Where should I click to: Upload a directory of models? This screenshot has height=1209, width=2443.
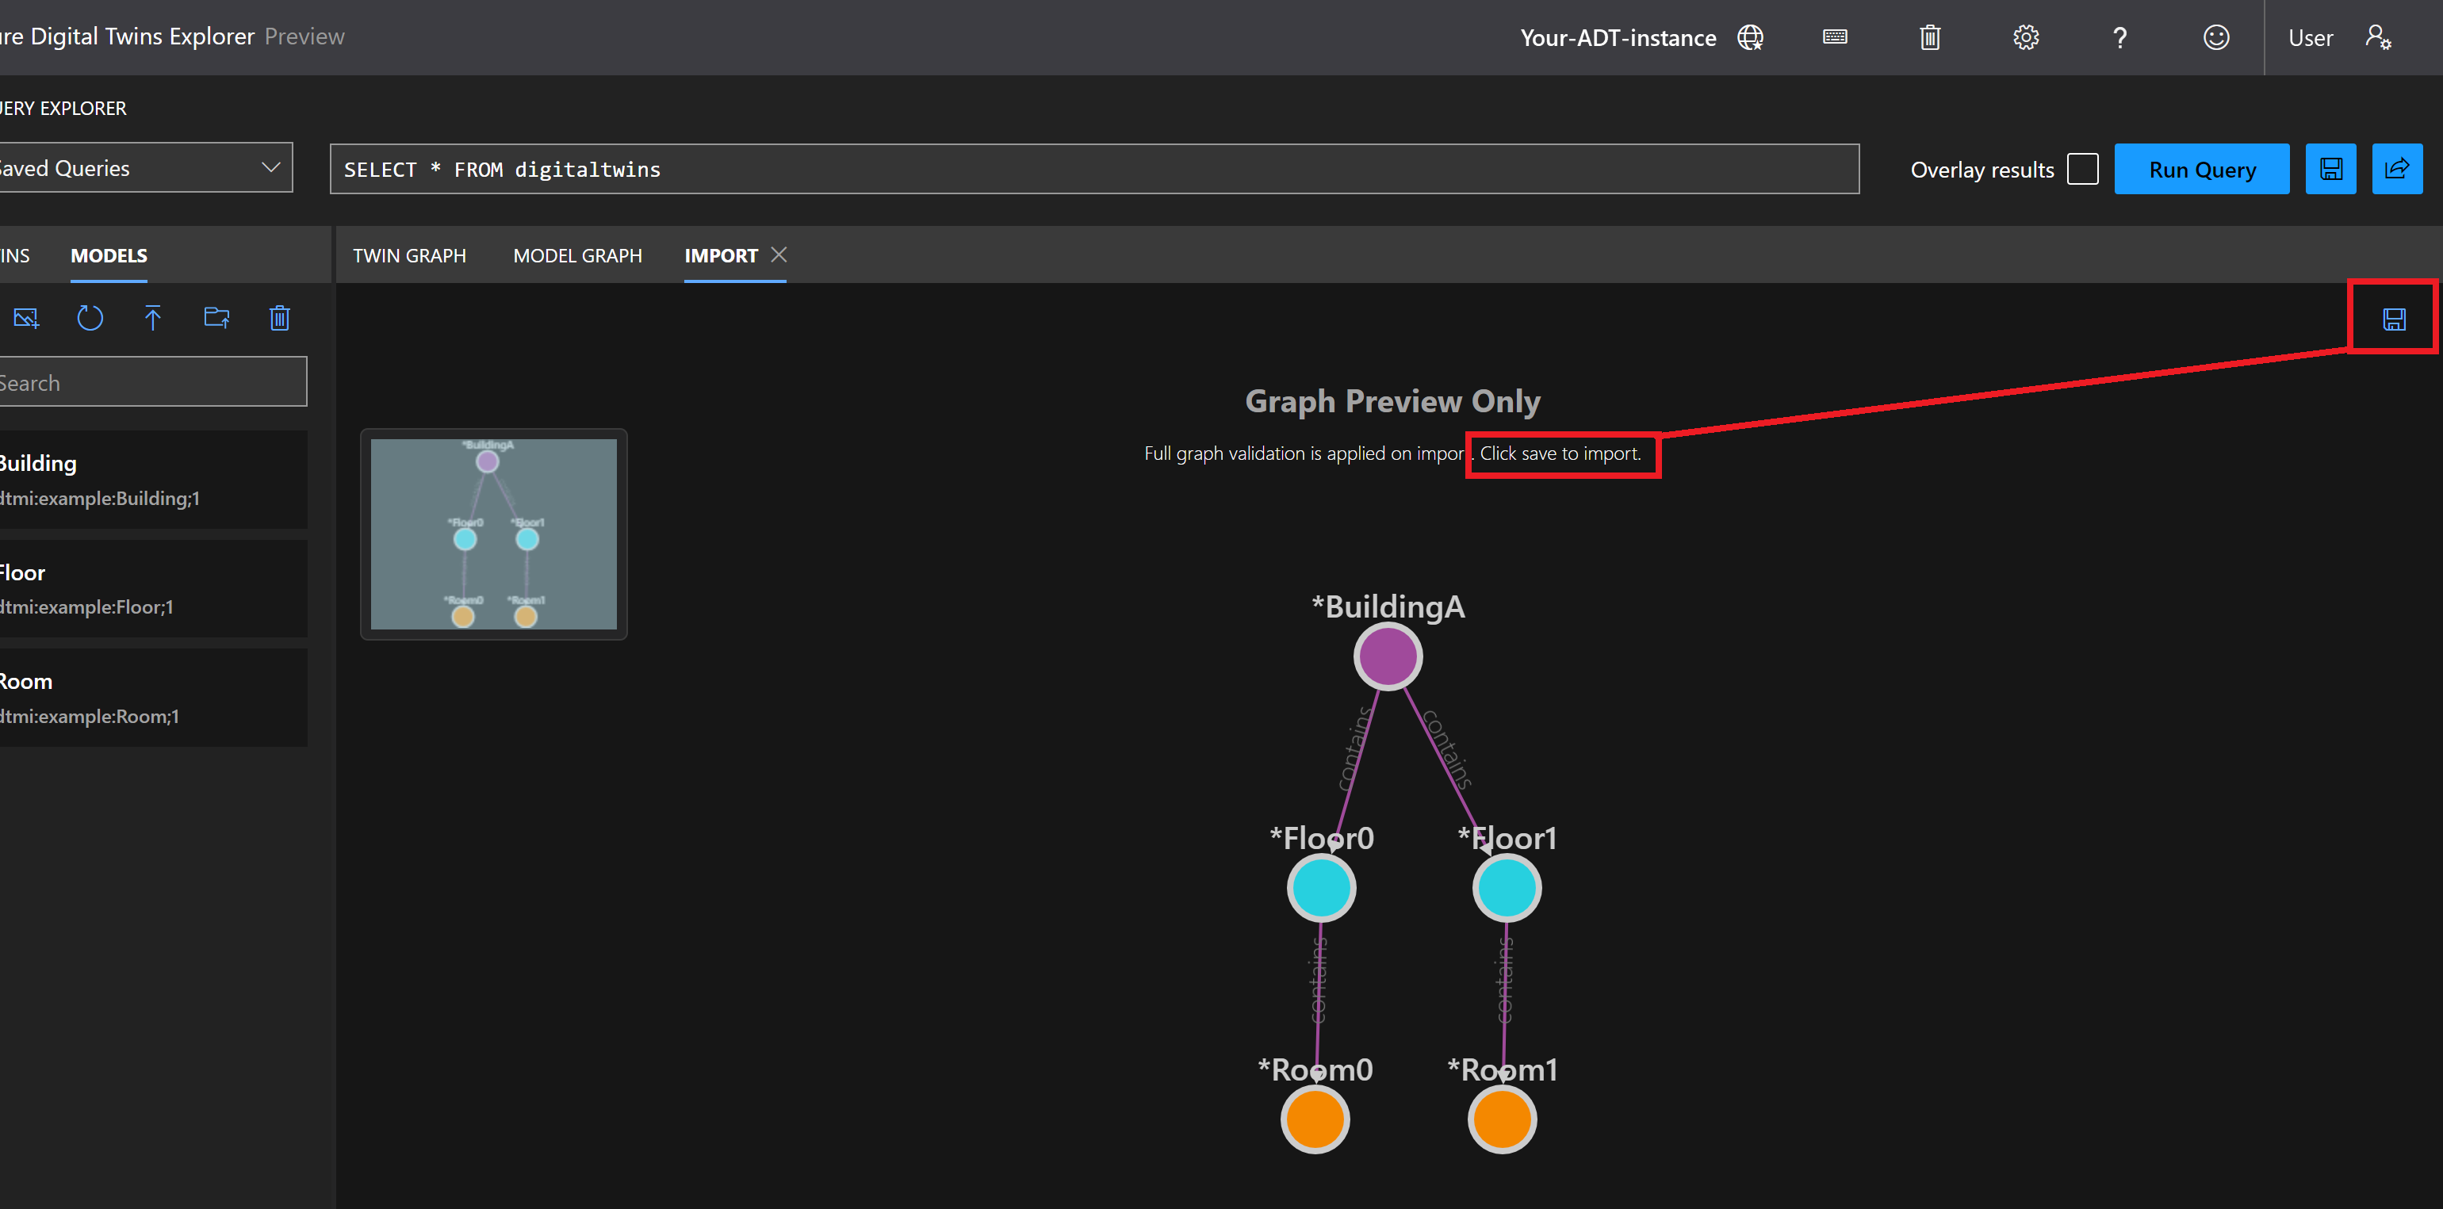point(216,318)
